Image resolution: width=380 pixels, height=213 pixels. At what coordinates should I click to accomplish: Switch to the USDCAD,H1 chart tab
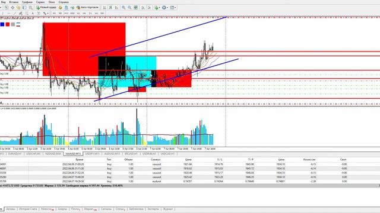tap(167, 154)
